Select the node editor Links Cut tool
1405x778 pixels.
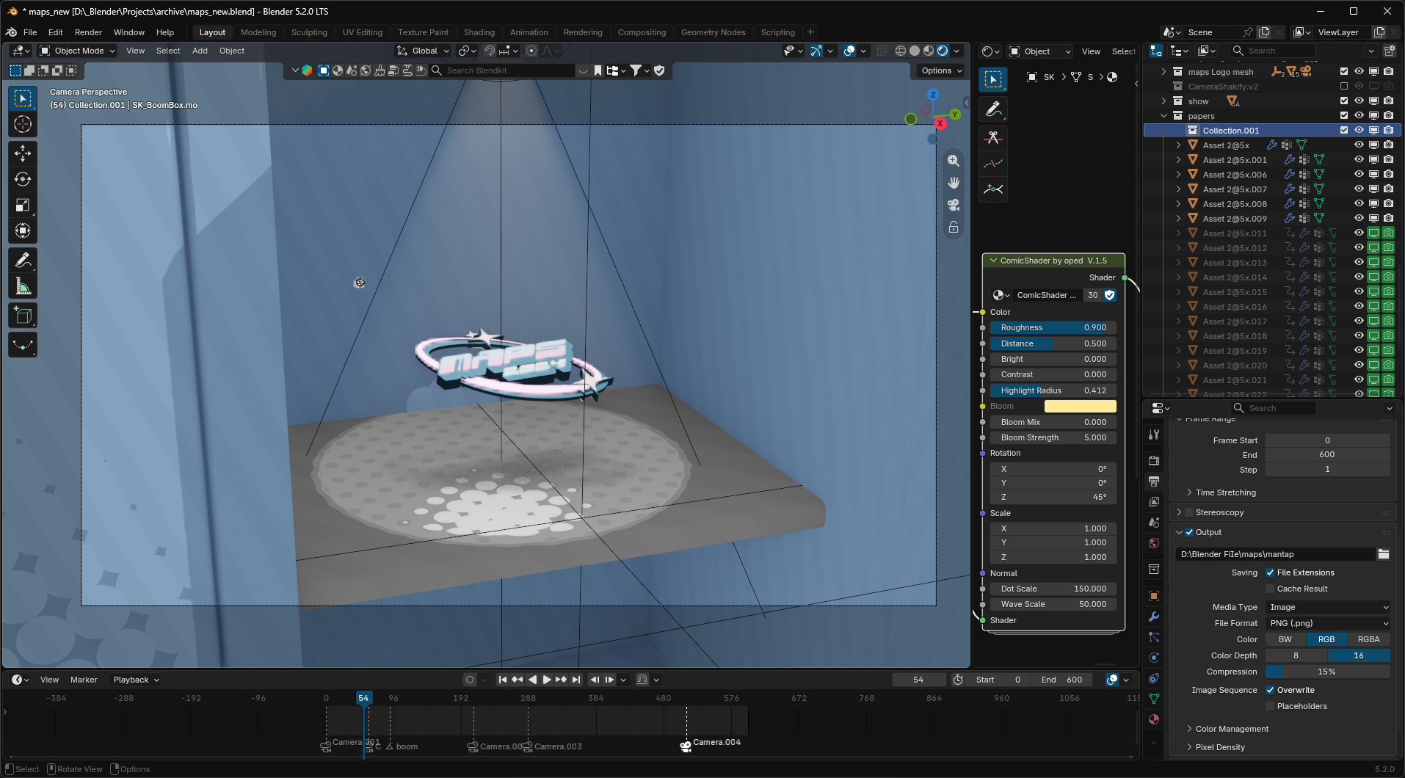tap(993, 138)
